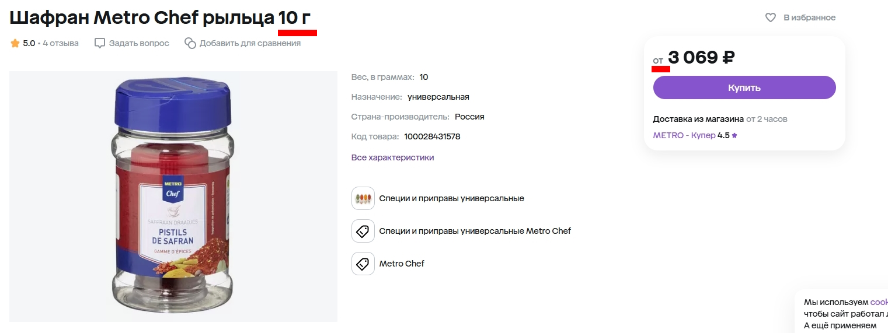Open METRO - Купер store link
The width and height of the screenshot is (888, 333).
tap(684, 135)
